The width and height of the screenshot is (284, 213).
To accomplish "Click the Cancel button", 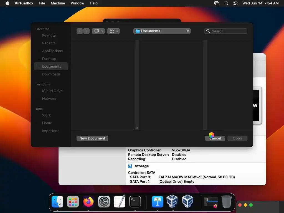I will 215,138.
